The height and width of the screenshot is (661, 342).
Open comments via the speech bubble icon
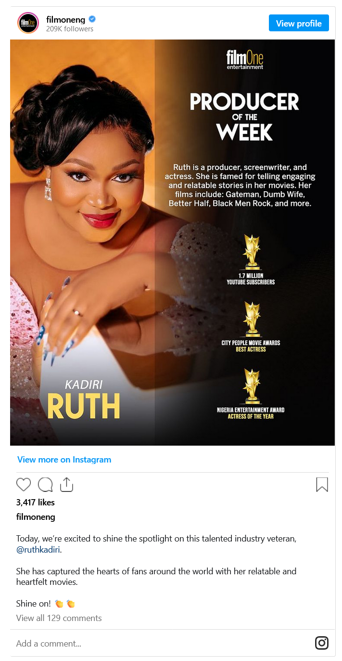(45, 485)
